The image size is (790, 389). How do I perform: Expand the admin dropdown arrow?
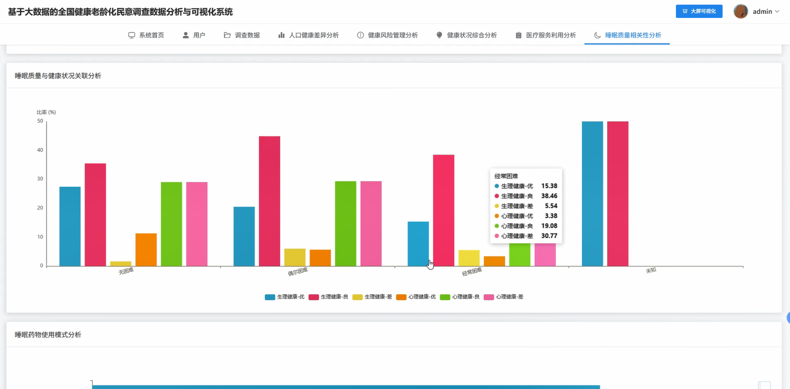pos(777,11)
